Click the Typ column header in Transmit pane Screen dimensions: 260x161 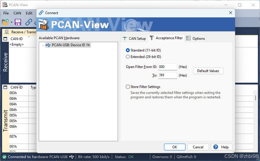click(x=33, y=87)
